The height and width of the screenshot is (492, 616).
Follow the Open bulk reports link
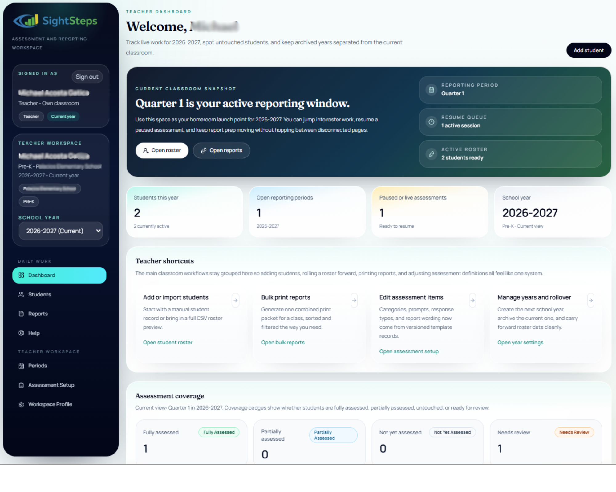(x=283, y=342)
